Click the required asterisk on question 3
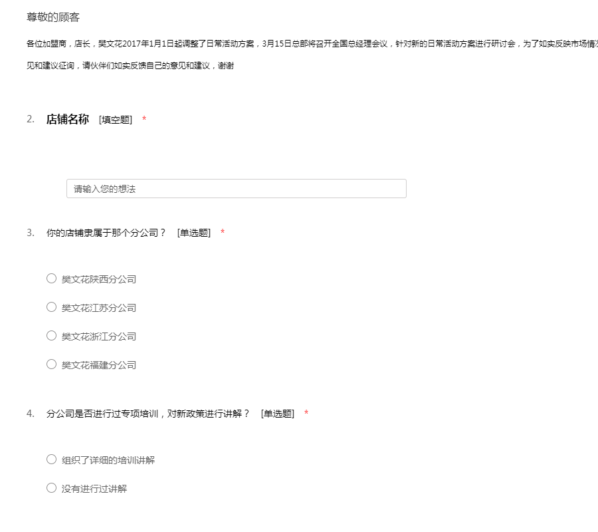The height and width of the screenshot is (532, 598). coord(223,233)
